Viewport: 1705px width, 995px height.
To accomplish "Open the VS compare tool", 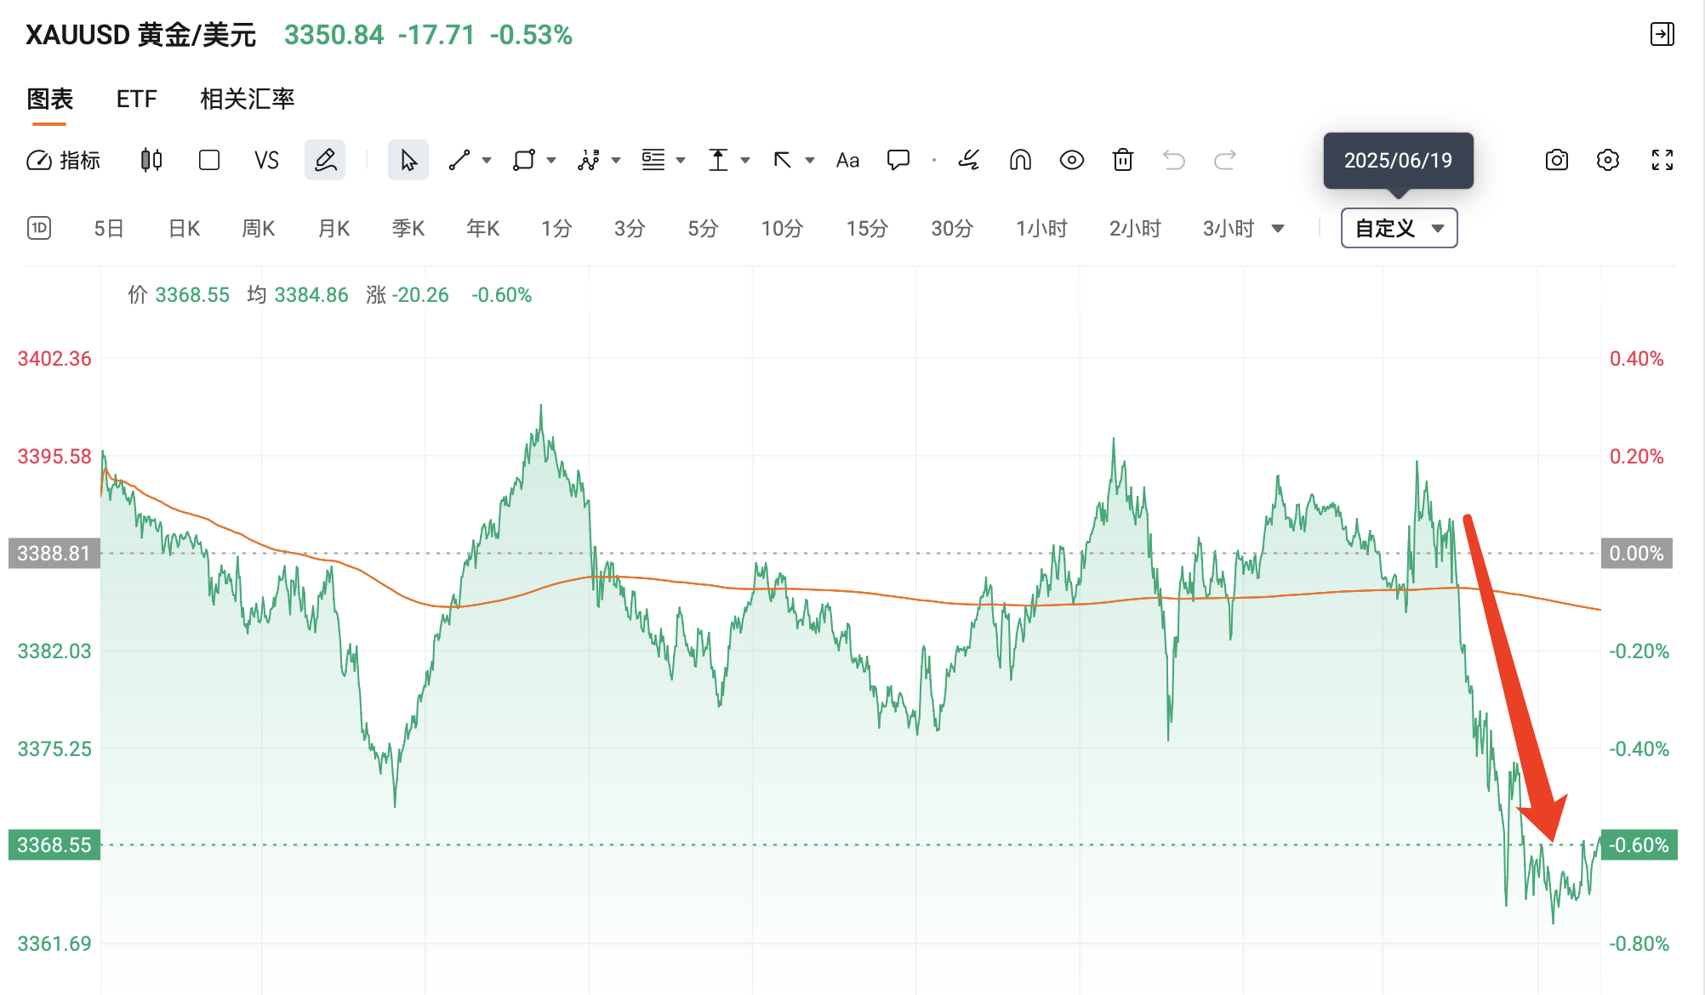I will coord(266,160).
